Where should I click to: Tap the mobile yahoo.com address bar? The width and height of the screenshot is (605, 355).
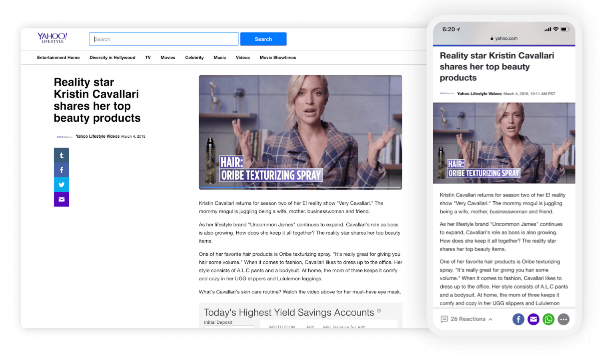(x=504, y=38)
